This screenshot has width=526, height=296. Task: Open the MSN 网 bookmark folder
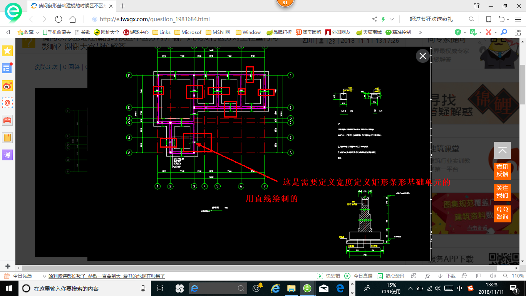point(218,32)
